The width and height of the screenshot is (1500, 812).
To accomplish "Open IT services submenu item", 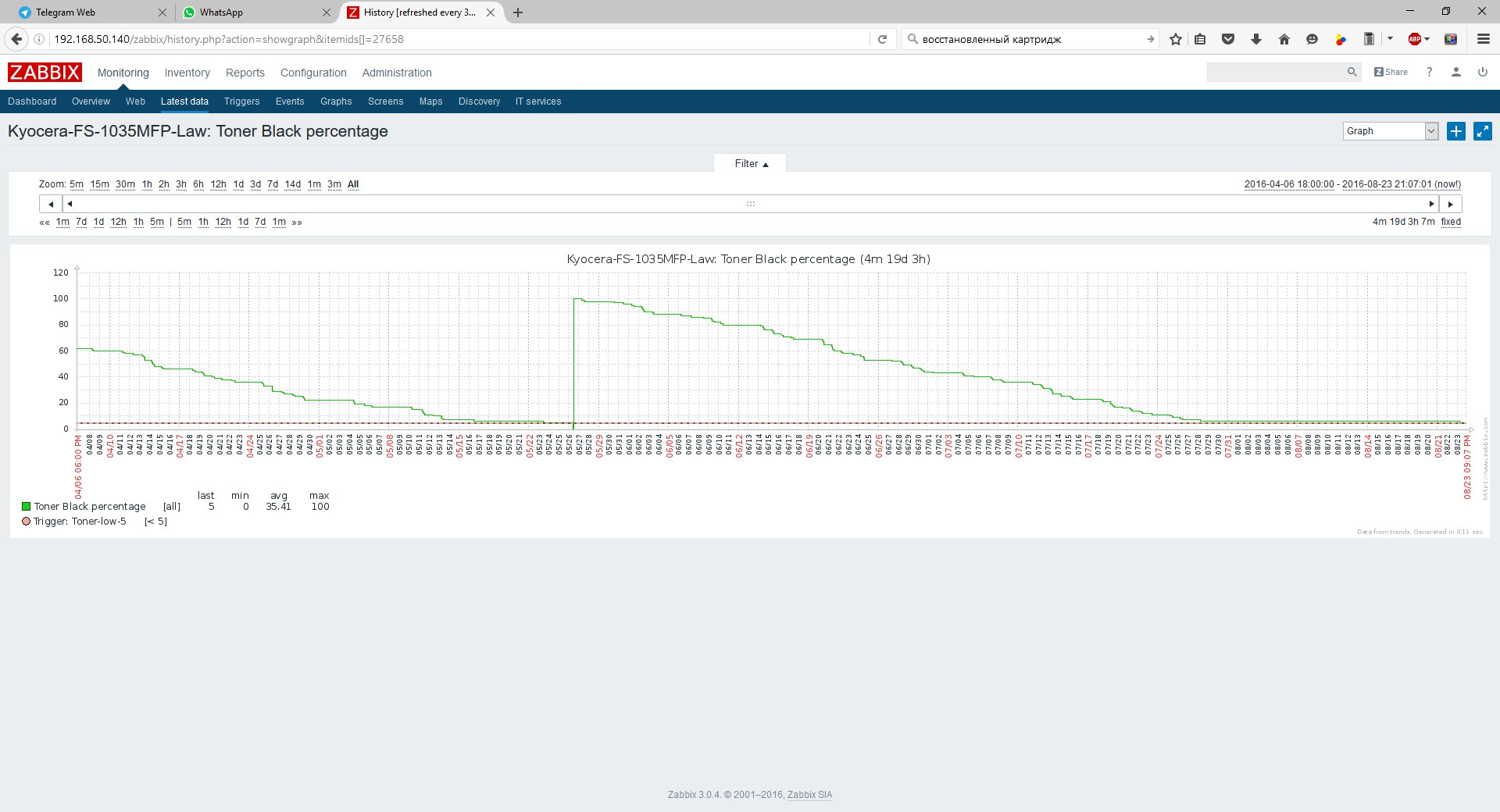I will point(538,101).
